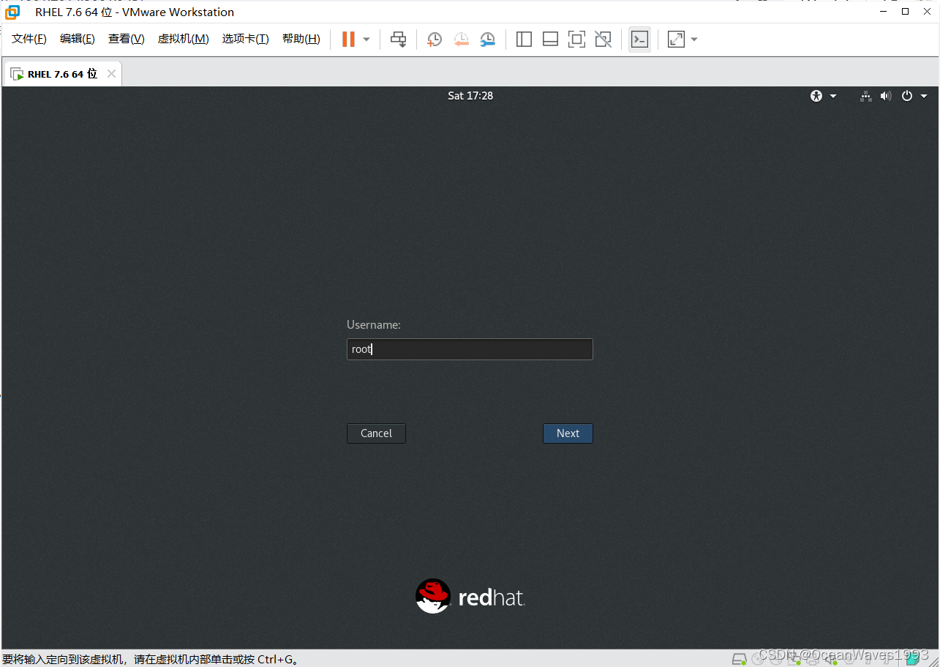Click the volume speaker icon
Image resolution: width=940 pixels, height=667 pixels.
tap(886, 96)
